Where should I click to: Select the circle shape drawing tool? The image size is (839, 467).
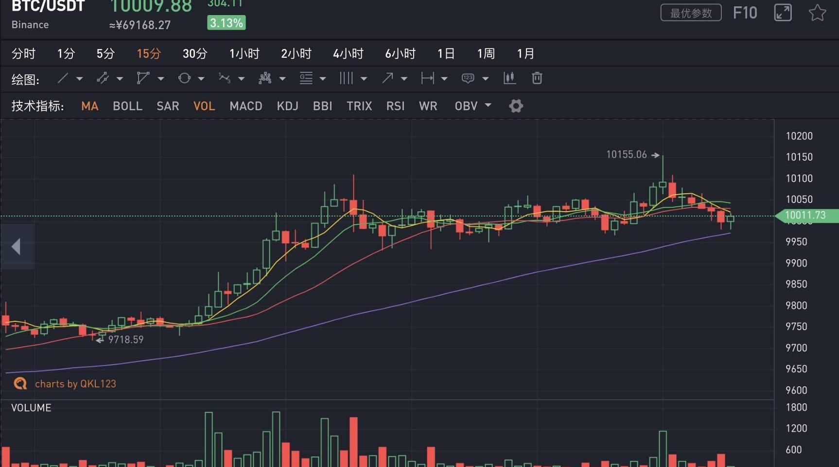coord(184,78)
